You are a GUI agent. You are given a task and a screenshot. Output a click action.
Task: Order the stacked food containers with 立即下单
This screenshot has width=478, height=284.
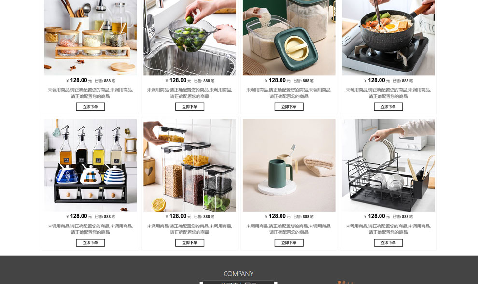(x=190, y=243)
